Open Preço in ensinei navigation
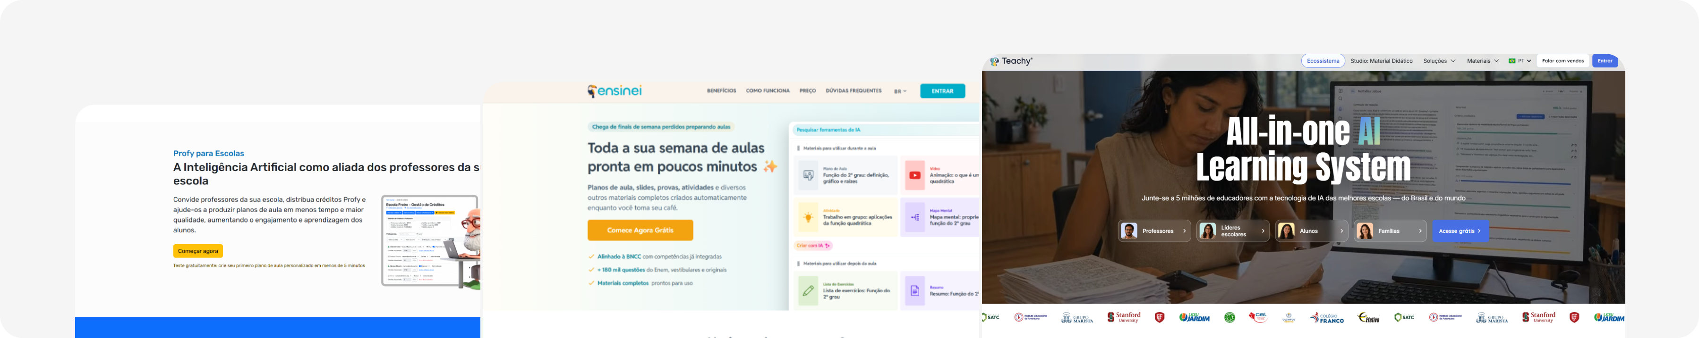The height and width of the screenshot is (338, 1699). [808, 91]
